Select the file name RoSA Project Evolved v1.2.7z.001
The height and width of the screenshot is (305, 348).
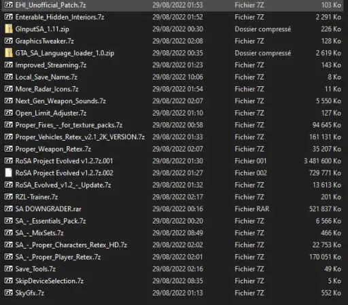pos(64,161)
